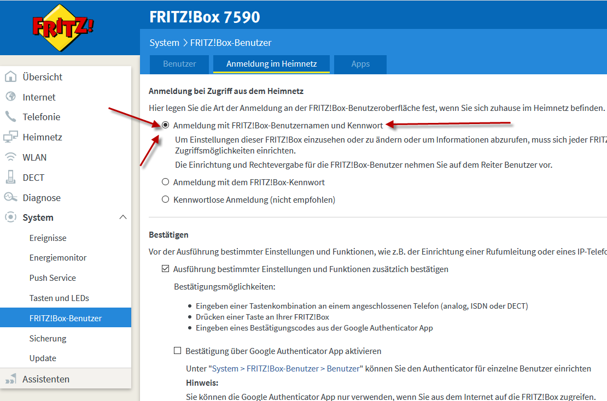Click heading Anmeldung bei Zugriff aus dem Heimnetz
The height and width of the screenshot is (401, 607).
[x=226, y=91]
